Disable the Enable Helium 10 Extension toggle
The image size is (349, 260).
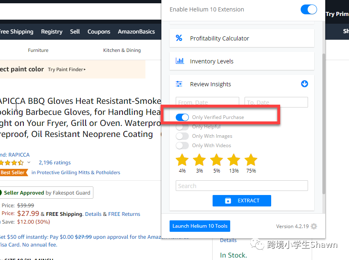click(x=308, y=9)
